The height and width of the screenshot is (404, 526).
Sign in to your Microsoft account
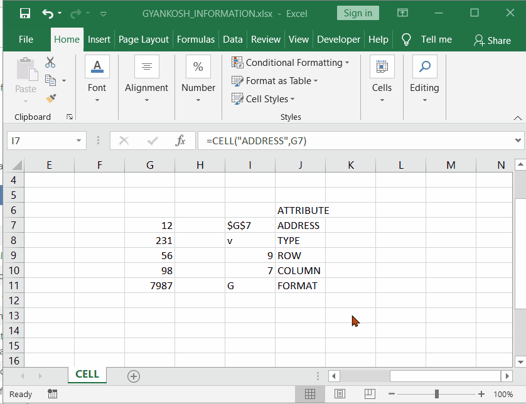[x=358, y=13]
